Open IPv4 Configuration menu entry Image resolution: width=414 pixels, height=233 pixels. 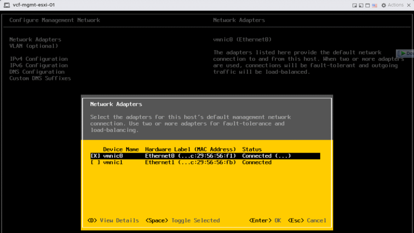click(38, 59)
